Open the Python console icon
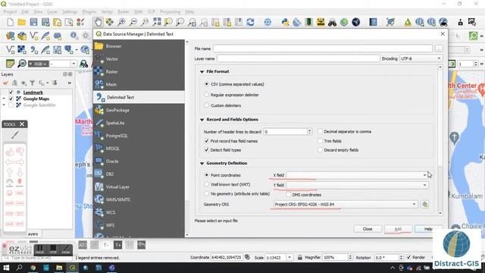 285,22
